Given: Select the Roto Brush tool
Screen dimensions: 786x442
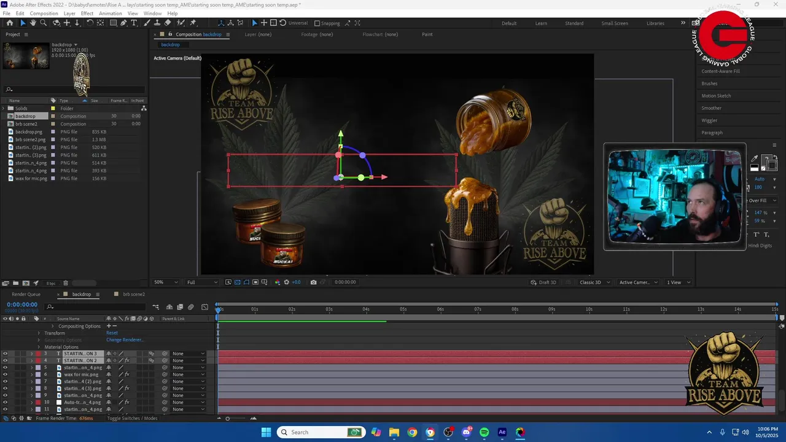Looking at the screenshot, I should [x=181, y=23].
